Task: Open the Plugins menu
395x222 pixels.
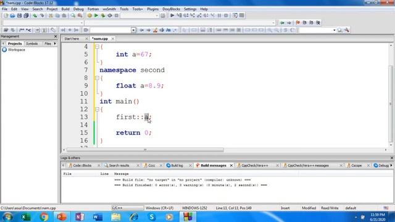Action: tap(152, 9)
